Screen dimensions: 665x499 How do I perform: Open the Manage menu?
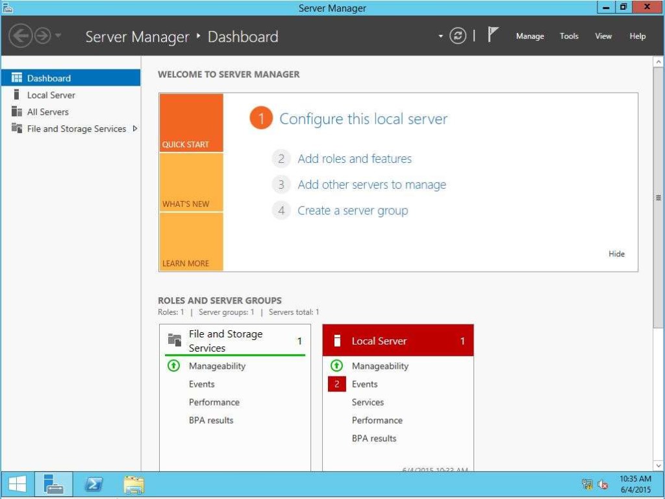click(530, 36)
